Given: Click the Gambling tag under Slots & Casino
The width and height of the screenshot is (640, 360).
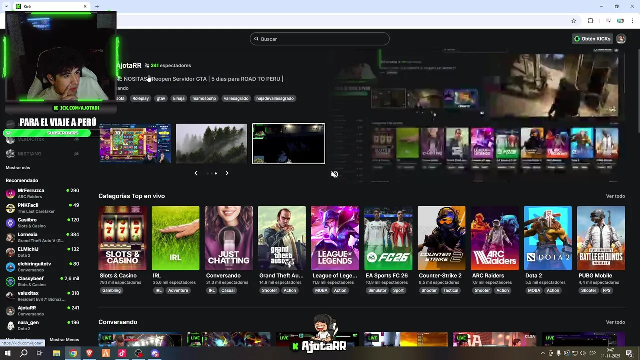Looking at the screenshot, I should [111, 290].
